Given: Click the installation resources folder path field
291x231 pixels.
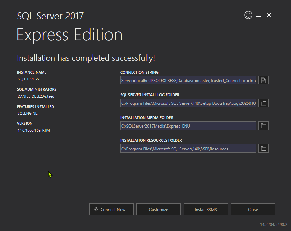Looking at the screenshot, I should [188, 149].
